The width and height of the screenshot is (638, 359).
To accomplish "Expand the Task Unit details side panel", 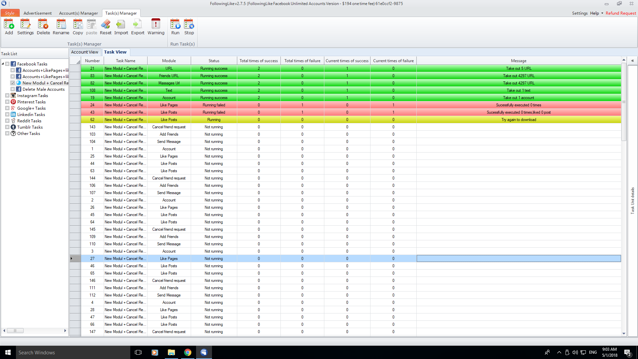I will [632, 61].
